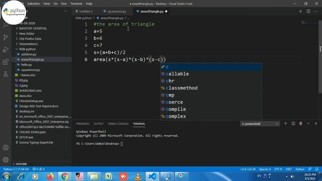The width and height of the screenshot is (322, 181).
Task: Select compile from the suggestion list
Action: click(x=211, y=109)
